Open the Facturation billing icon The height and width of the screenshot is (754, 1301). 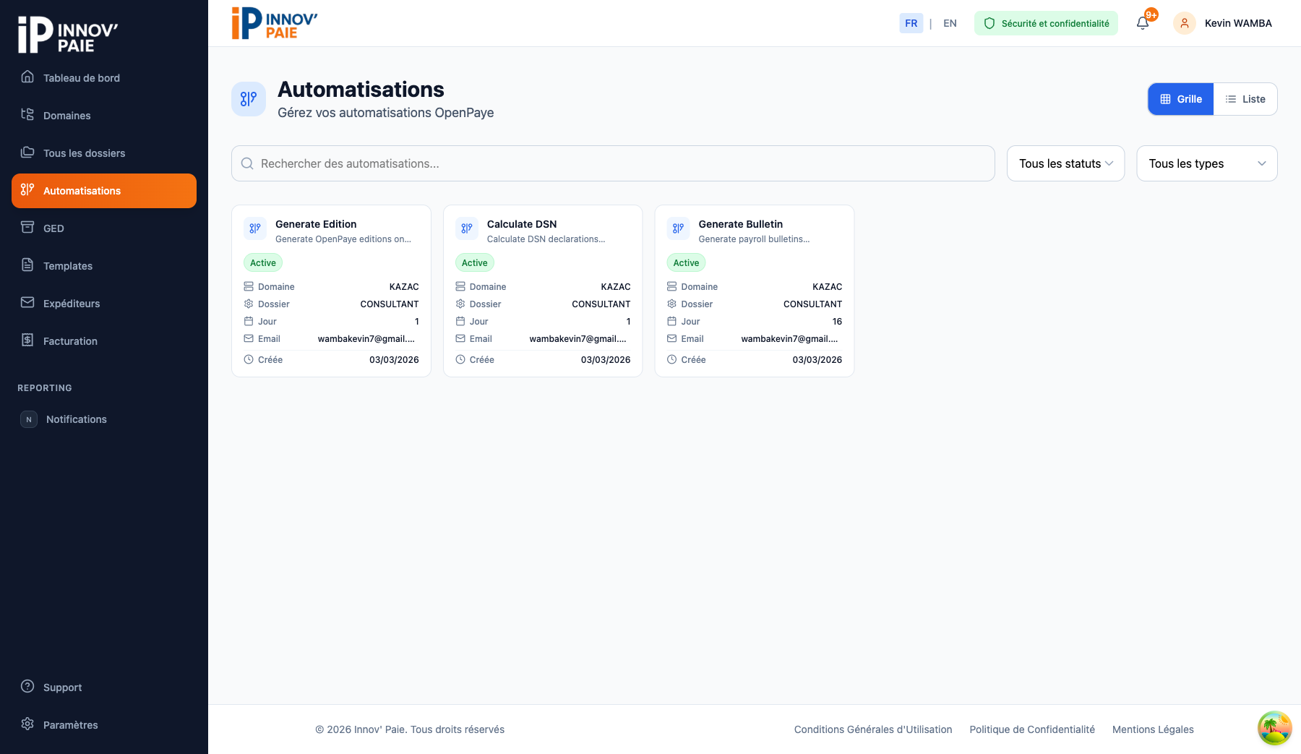coord(27,340)
